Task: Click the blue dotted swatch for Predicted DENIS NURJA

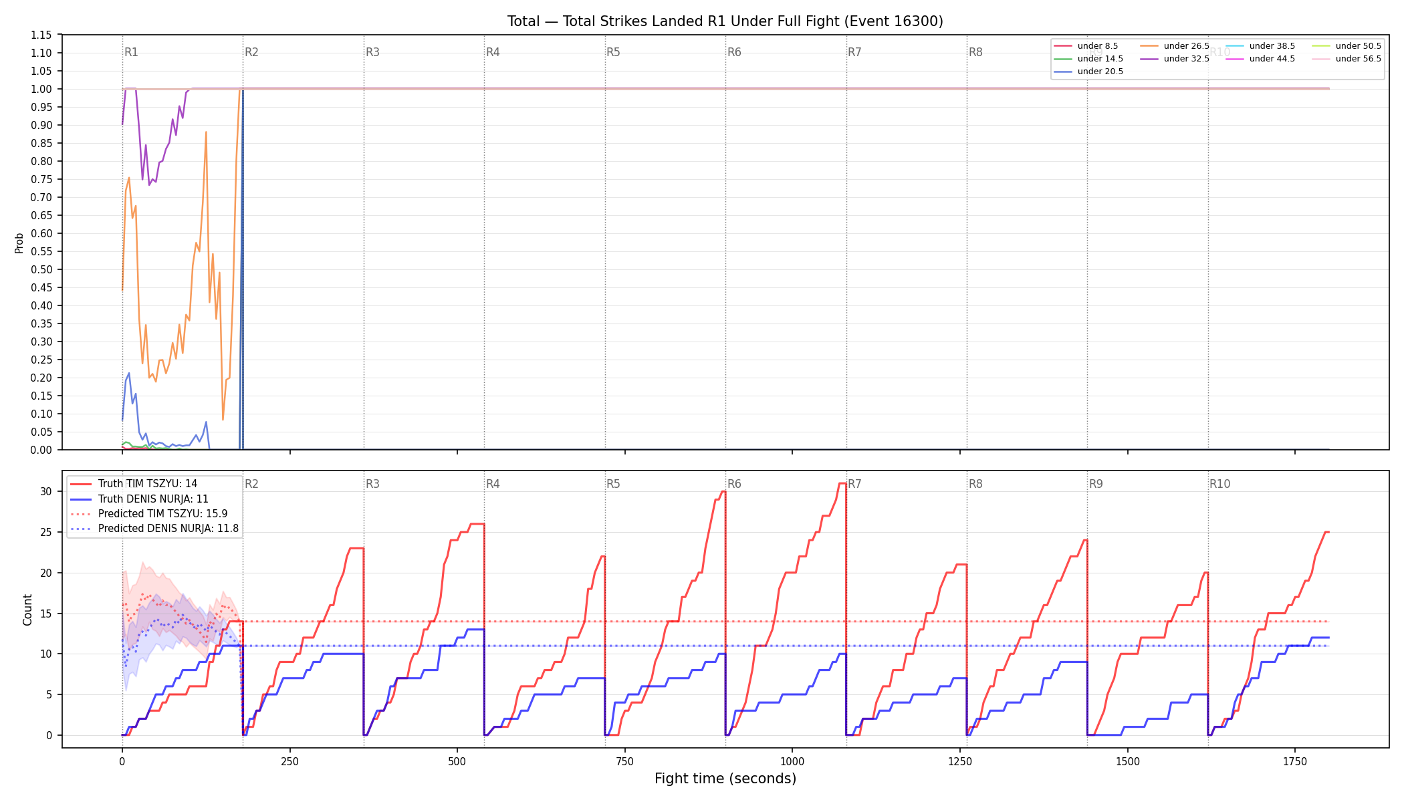Action: tap(81, 529)
